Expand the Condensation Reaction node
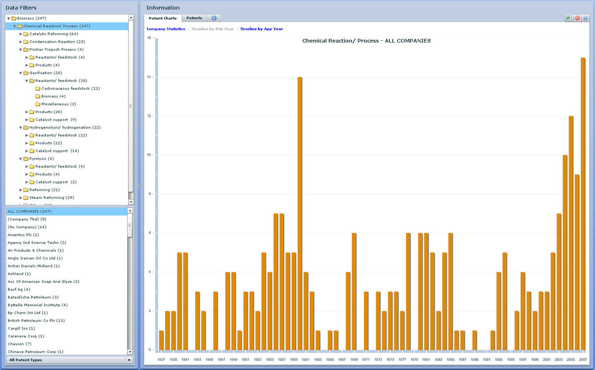 coord(22,41)
